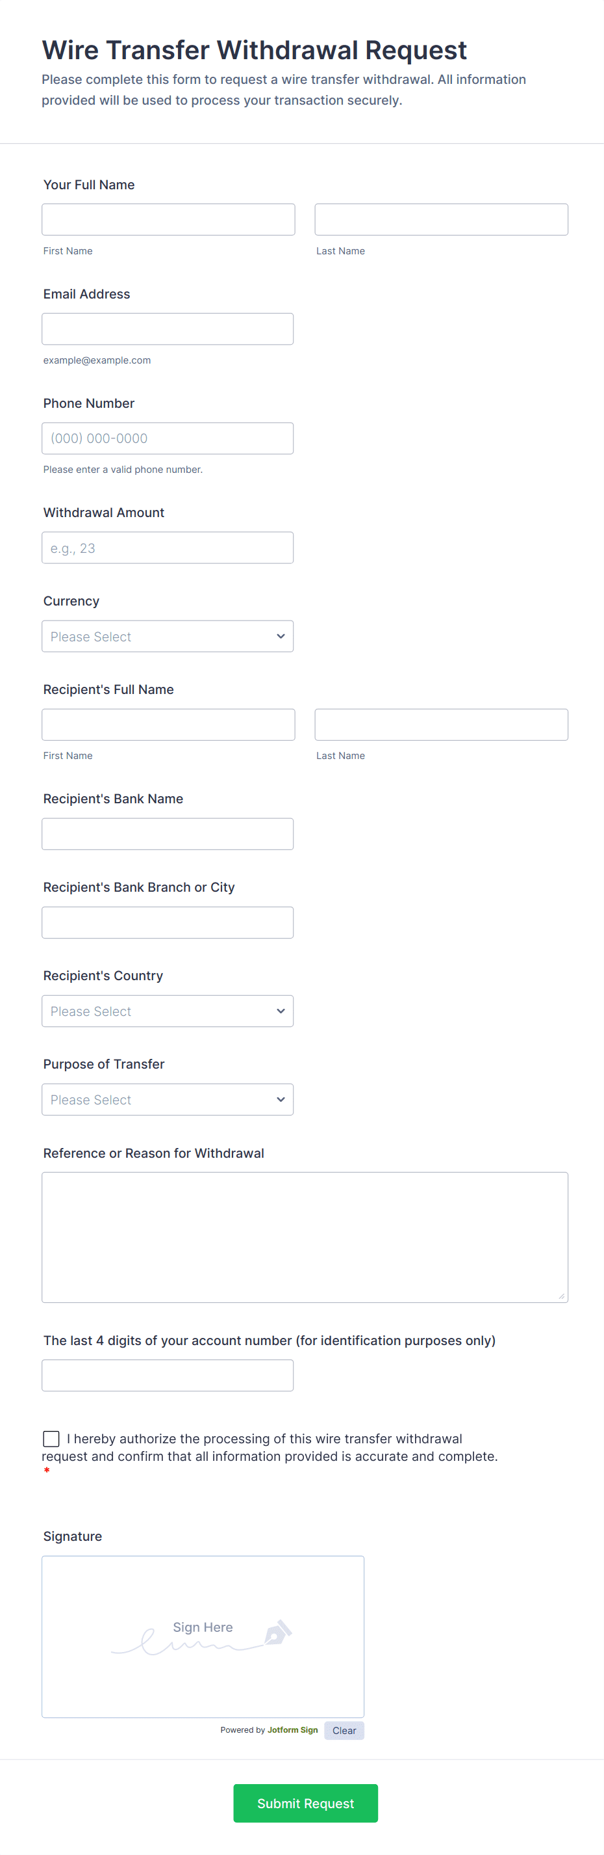Check the wire transfer authorization checkbox
This screenshot has width=604, height=1855.
pyautogui.click(x=51, y=1438)
